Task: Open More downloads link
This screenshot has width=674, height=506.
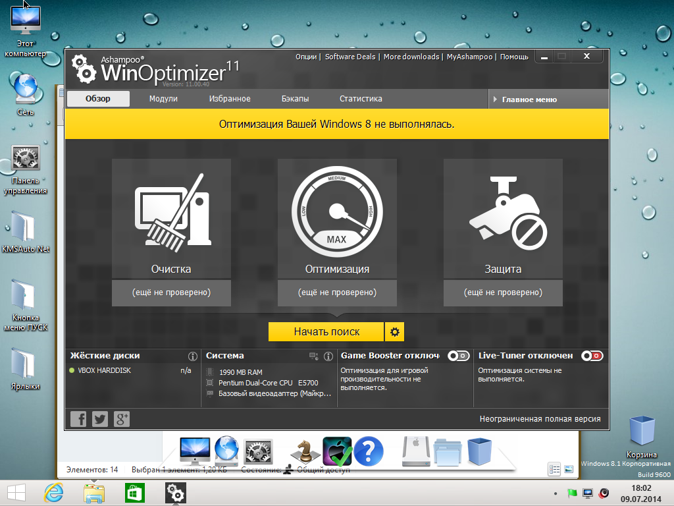Action: click(411, 57)
